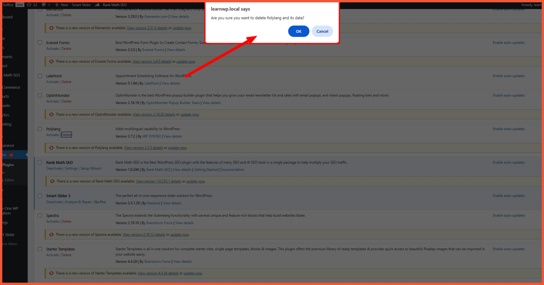Viewport: 544px width, 285px height.
Task: Activate the Everest Forms plugin
Action: coord(52,49)
